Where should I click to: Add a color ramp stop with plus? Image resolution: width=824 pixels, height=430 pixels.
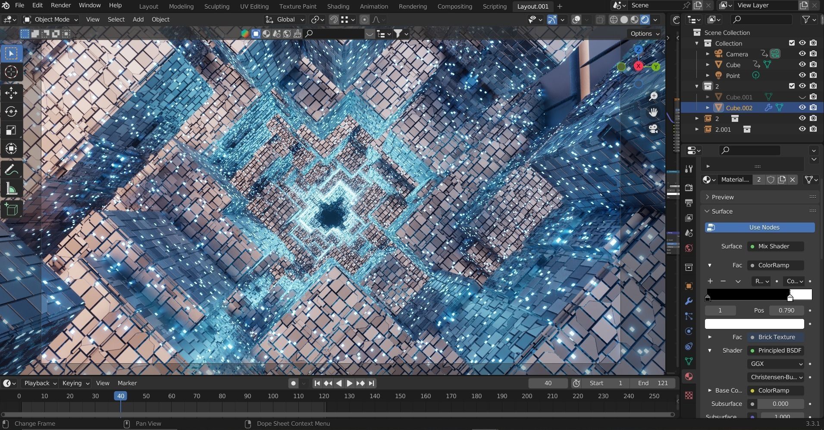tap(710, 281)
